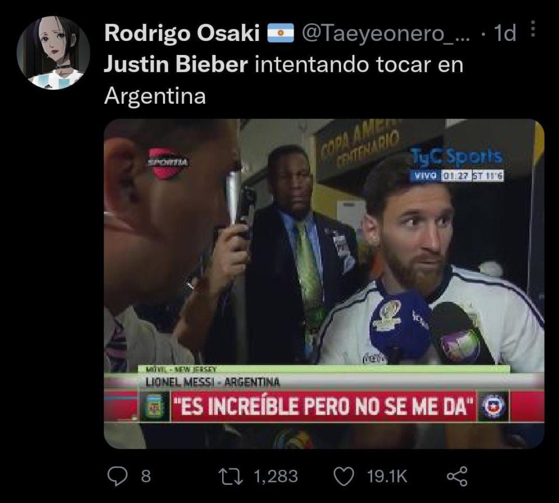Viewport: 559px width, 503px height.
Task: Open the share icon menu
Action: (457, 476)
